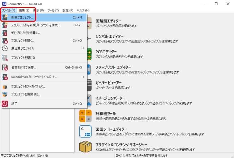Screen dimensions: 234x158
Task: Select テンプレートから新規プロジェクトを作成
Action: [x=35, y=25]
